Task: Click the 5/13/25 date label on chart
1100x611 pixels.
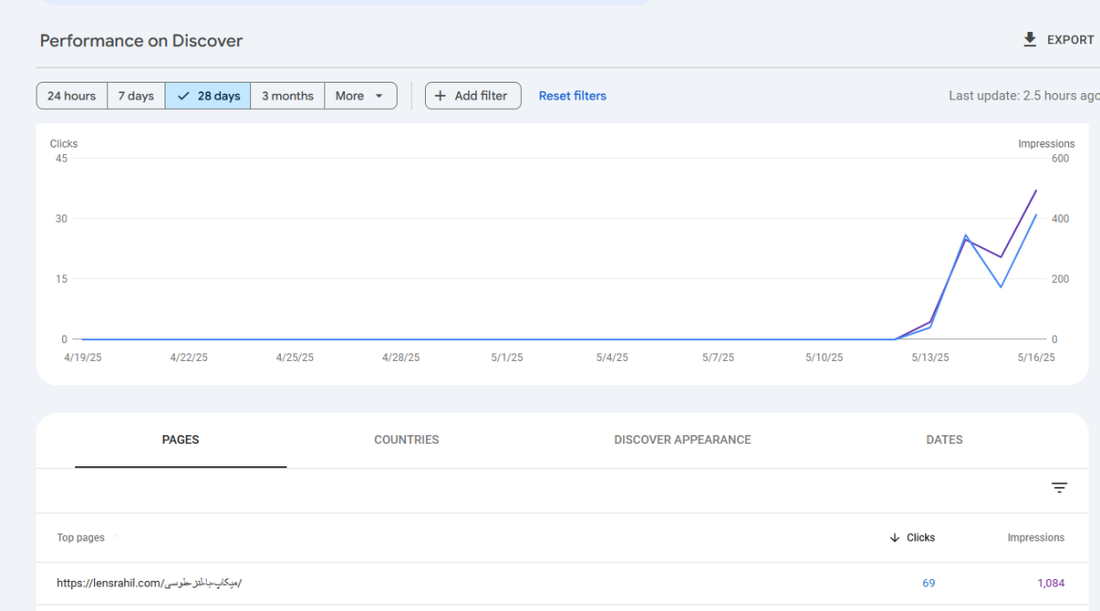Action: [930, 358]
